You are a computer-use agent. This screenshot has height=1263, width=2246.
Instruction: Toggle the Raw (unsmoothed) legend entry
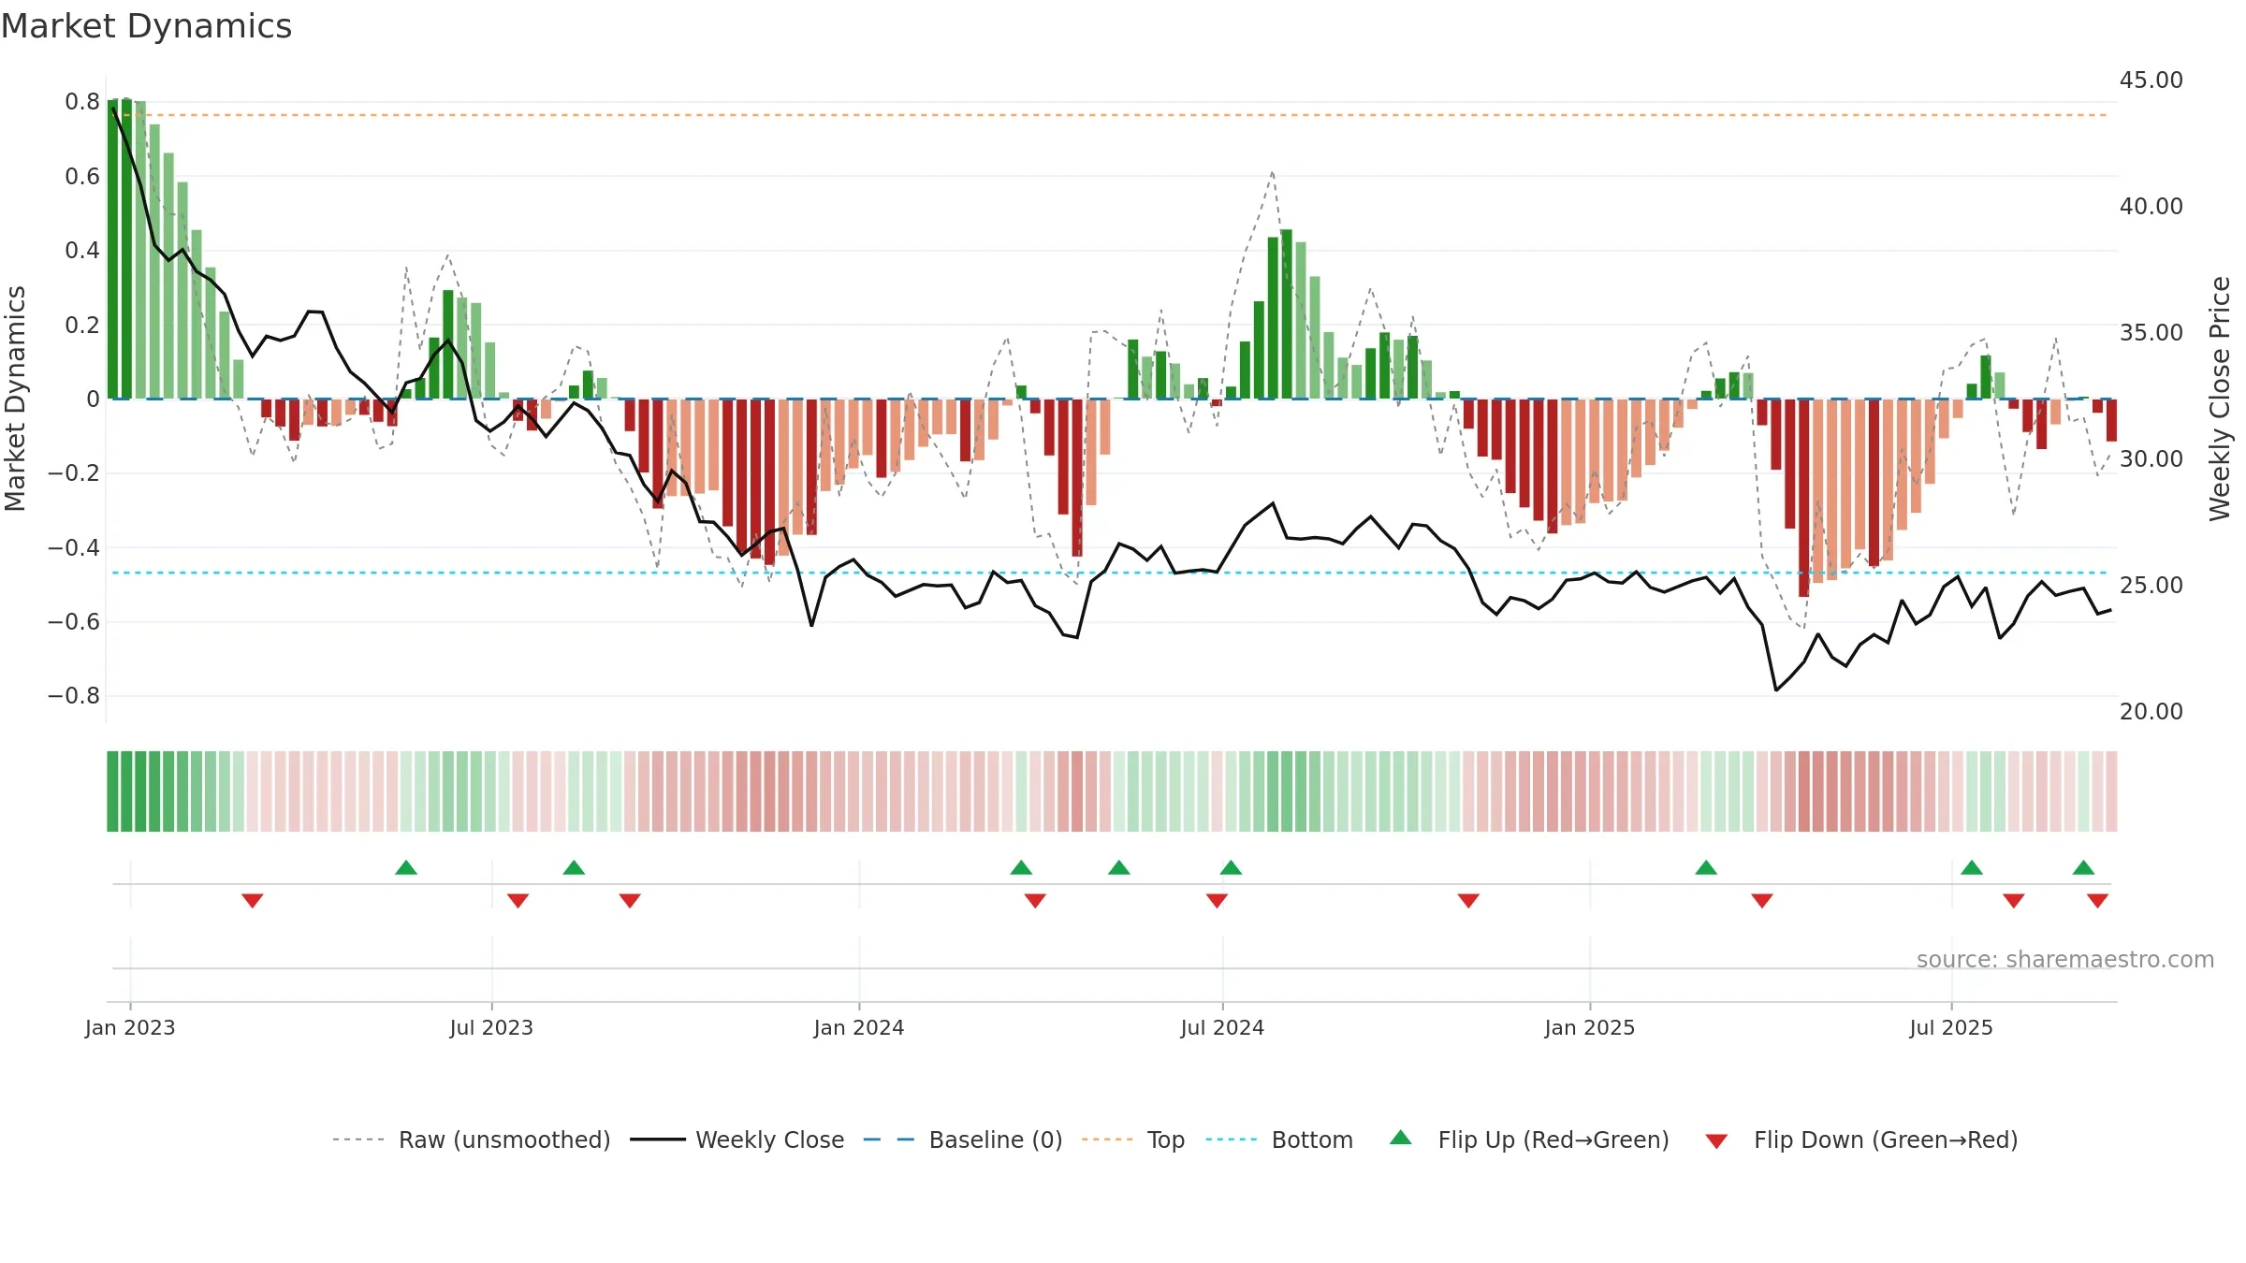coord(472,1140)
